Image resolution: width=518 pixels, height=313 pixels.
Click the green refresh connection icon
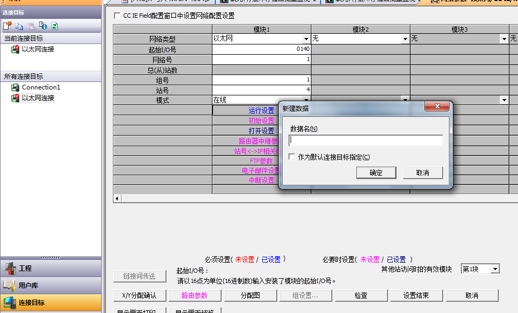pos(55,26)
